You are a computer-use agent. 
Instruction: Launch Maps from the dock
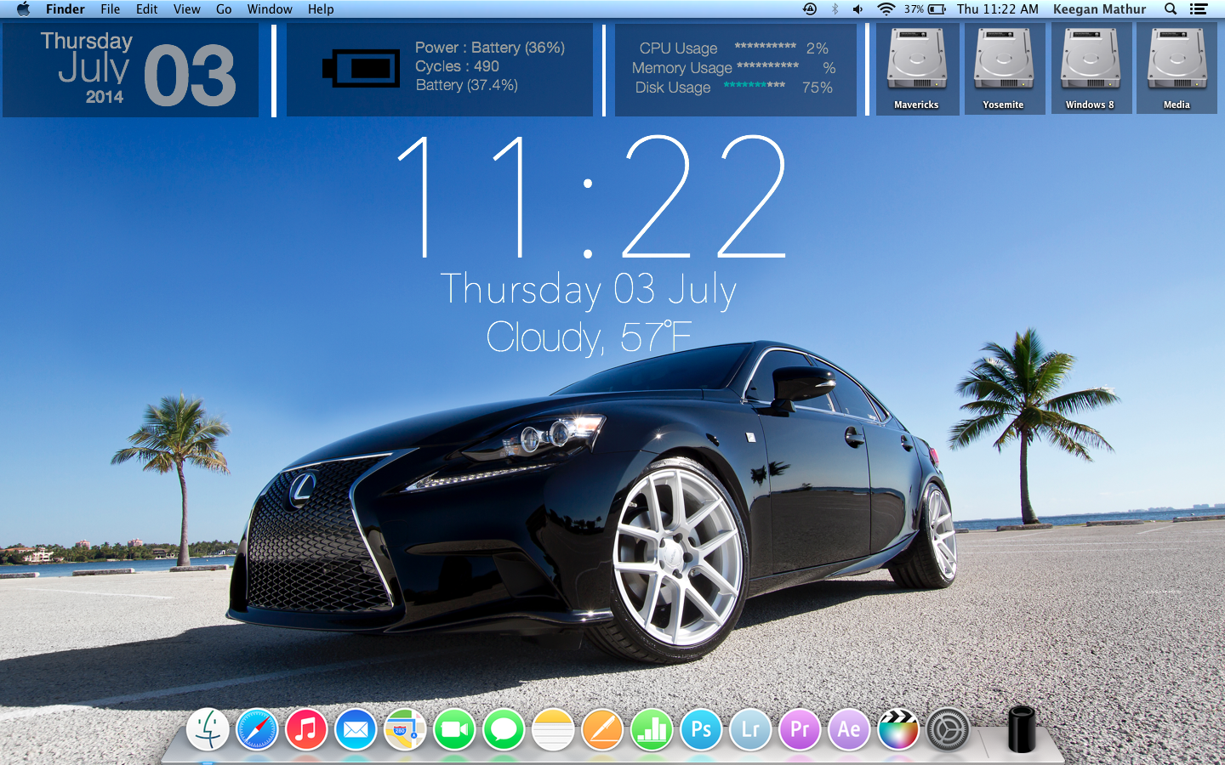(405, 729)
